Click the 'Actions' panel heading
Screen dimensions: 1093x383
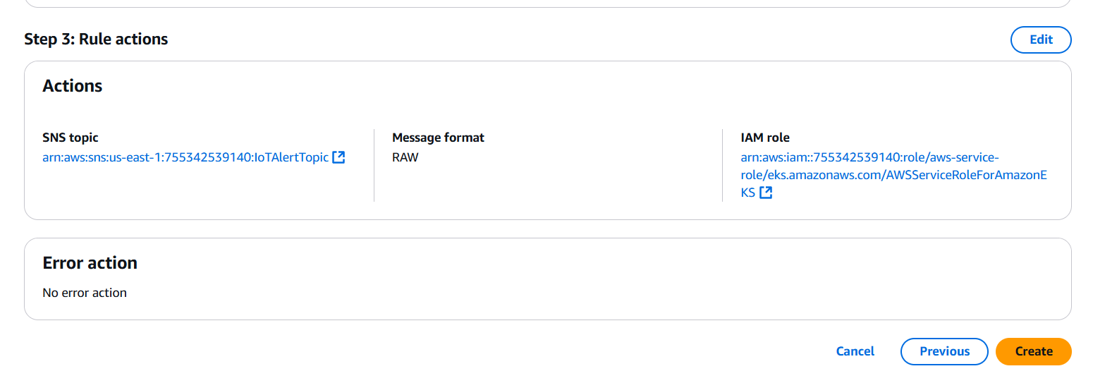pyautogui.click(x=73, y=86)
